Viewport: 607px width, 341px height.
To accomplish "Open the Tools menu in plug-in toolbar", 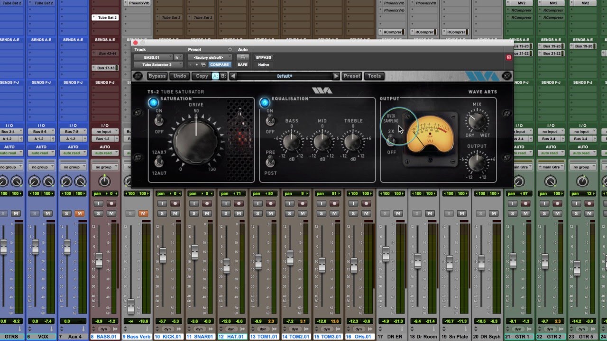I will (374, 76).
